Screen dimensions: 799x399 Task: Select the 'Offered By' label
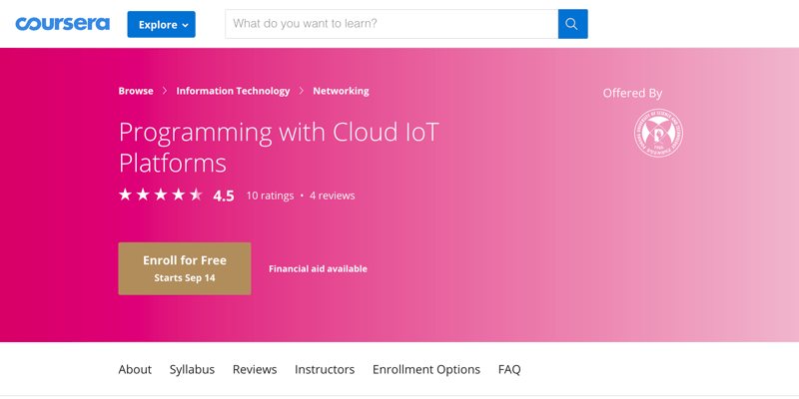[x=632, y=93]
